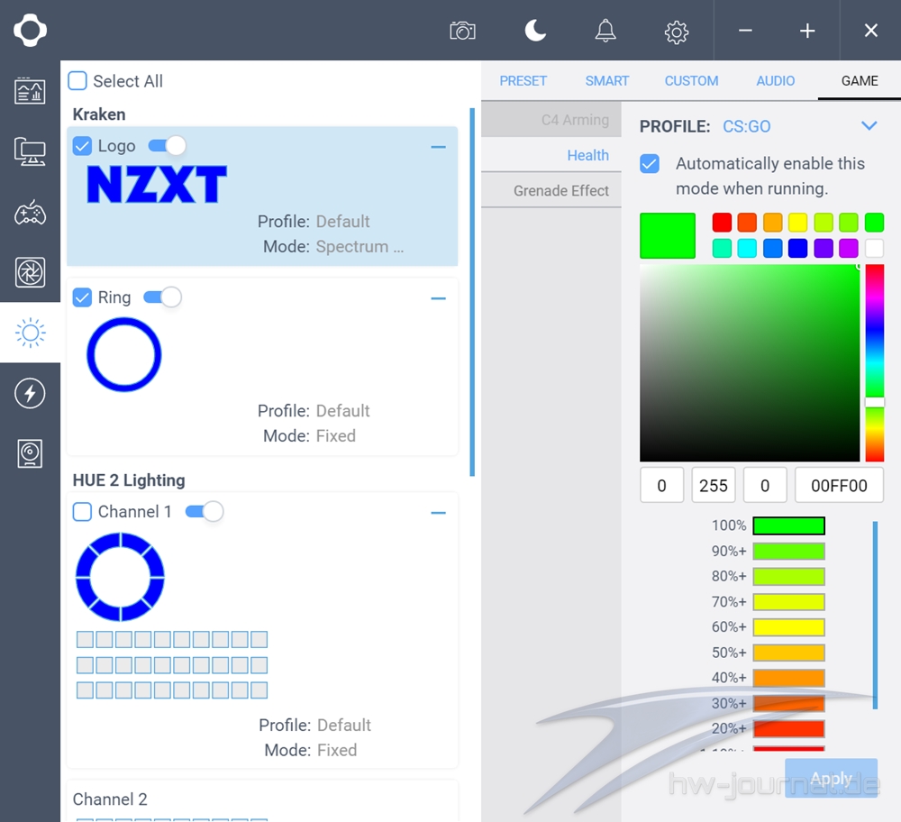Open the Power lightning bolt sidebar icon
The height and width of the screenshot is (822, 901).
(x=30, y=393)
